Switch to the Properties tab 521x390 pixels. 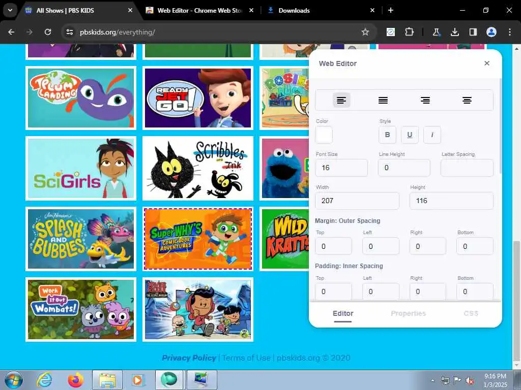point(408,313)
